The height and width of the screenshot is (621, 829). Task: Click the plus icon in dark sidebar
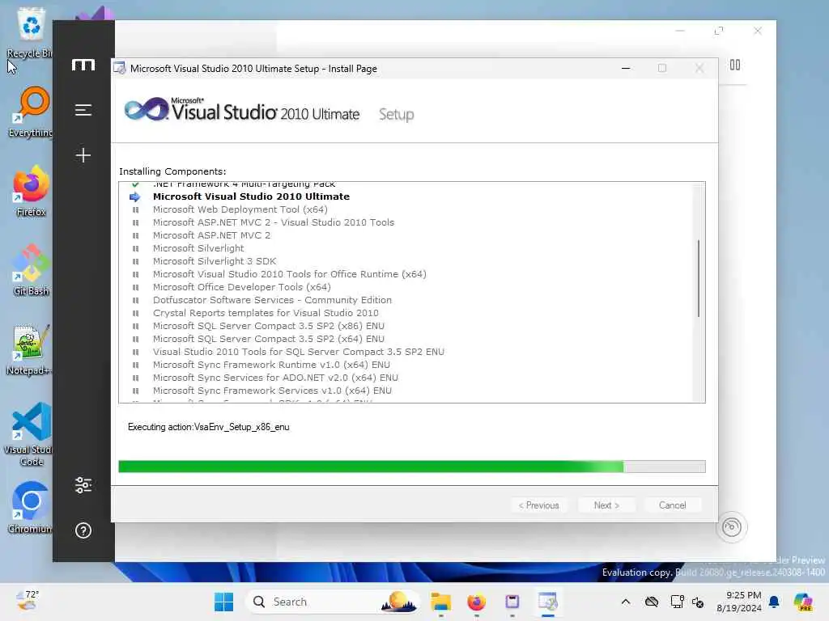tap(83, 155)
